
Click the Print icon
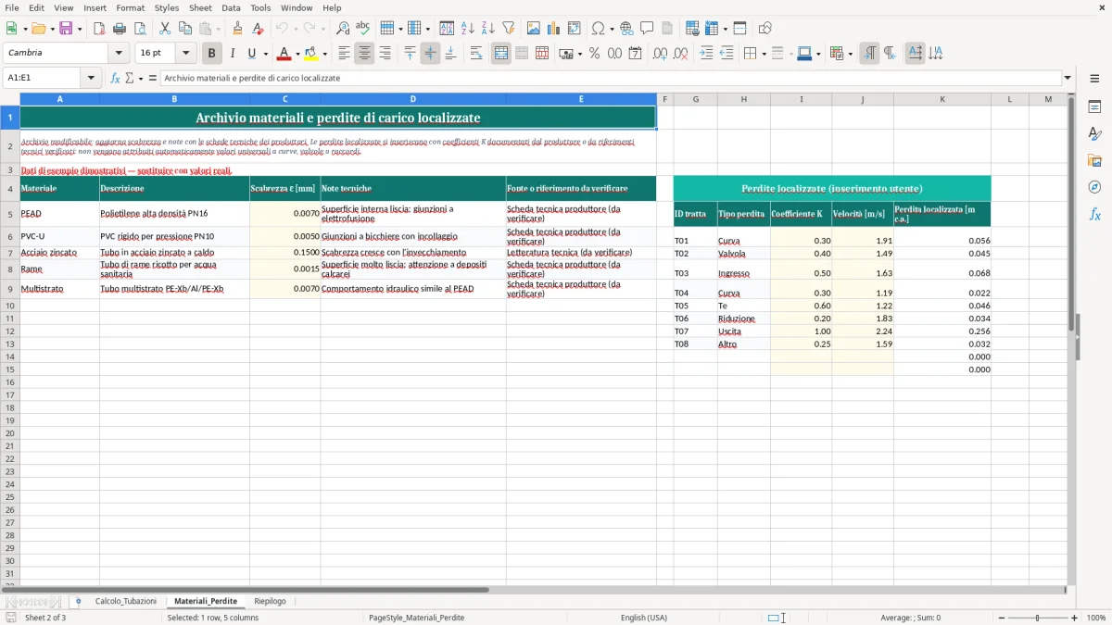click(x=120, y=29)
